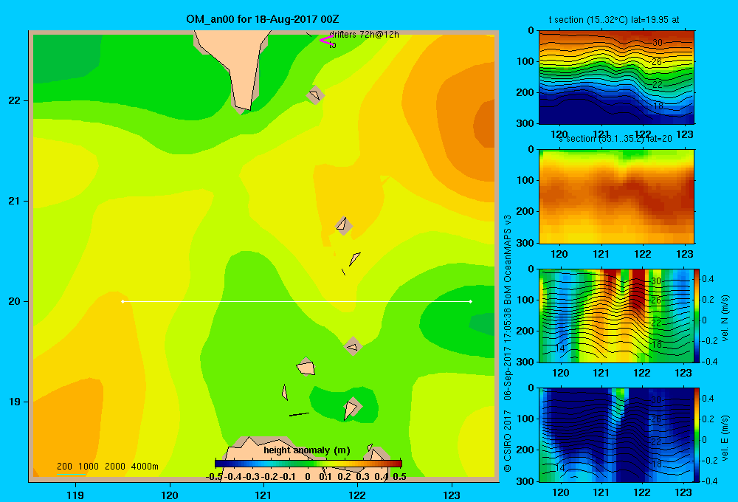738x502 pixels.
Task: Click the title OM_an00 for 18-Aug-2017 00Z
Action: (x=263, y=19)
